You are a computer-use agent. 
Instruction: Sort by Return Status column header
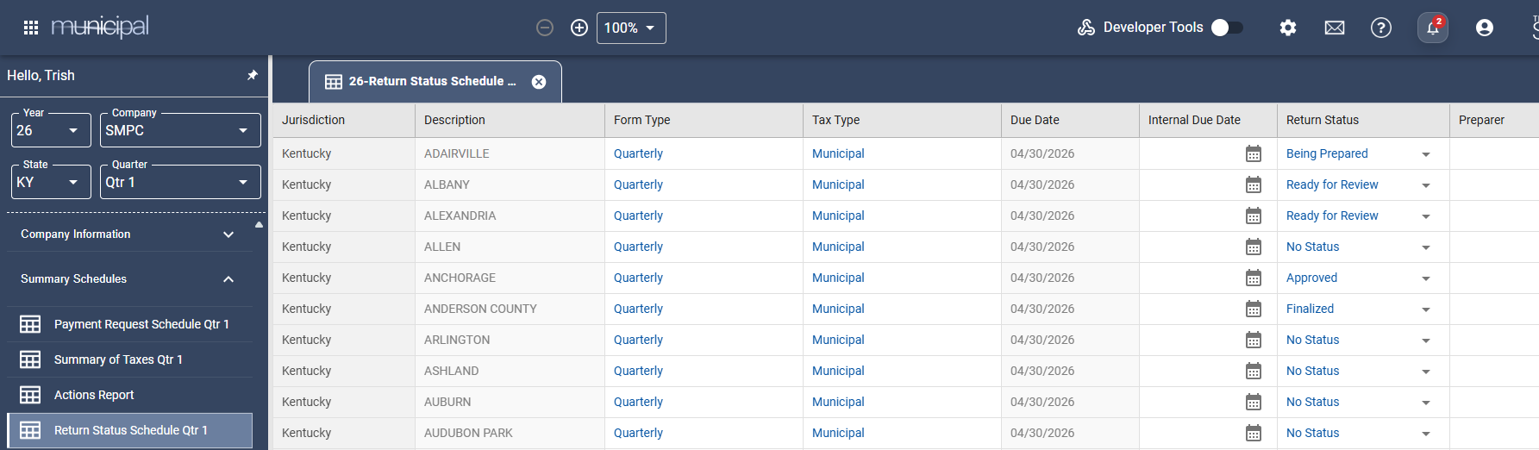pyautogui.click(x=1363, y=120)
